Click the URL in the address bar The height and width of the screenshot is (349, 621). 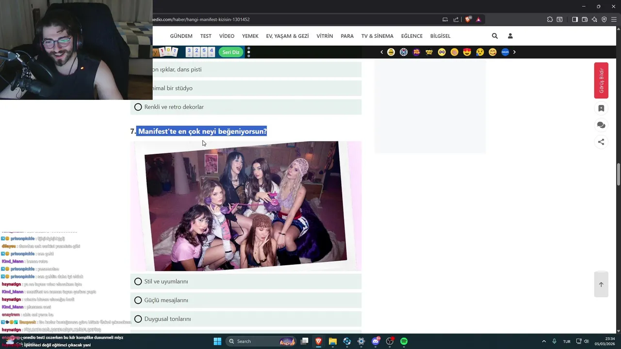tap(201, 19)
